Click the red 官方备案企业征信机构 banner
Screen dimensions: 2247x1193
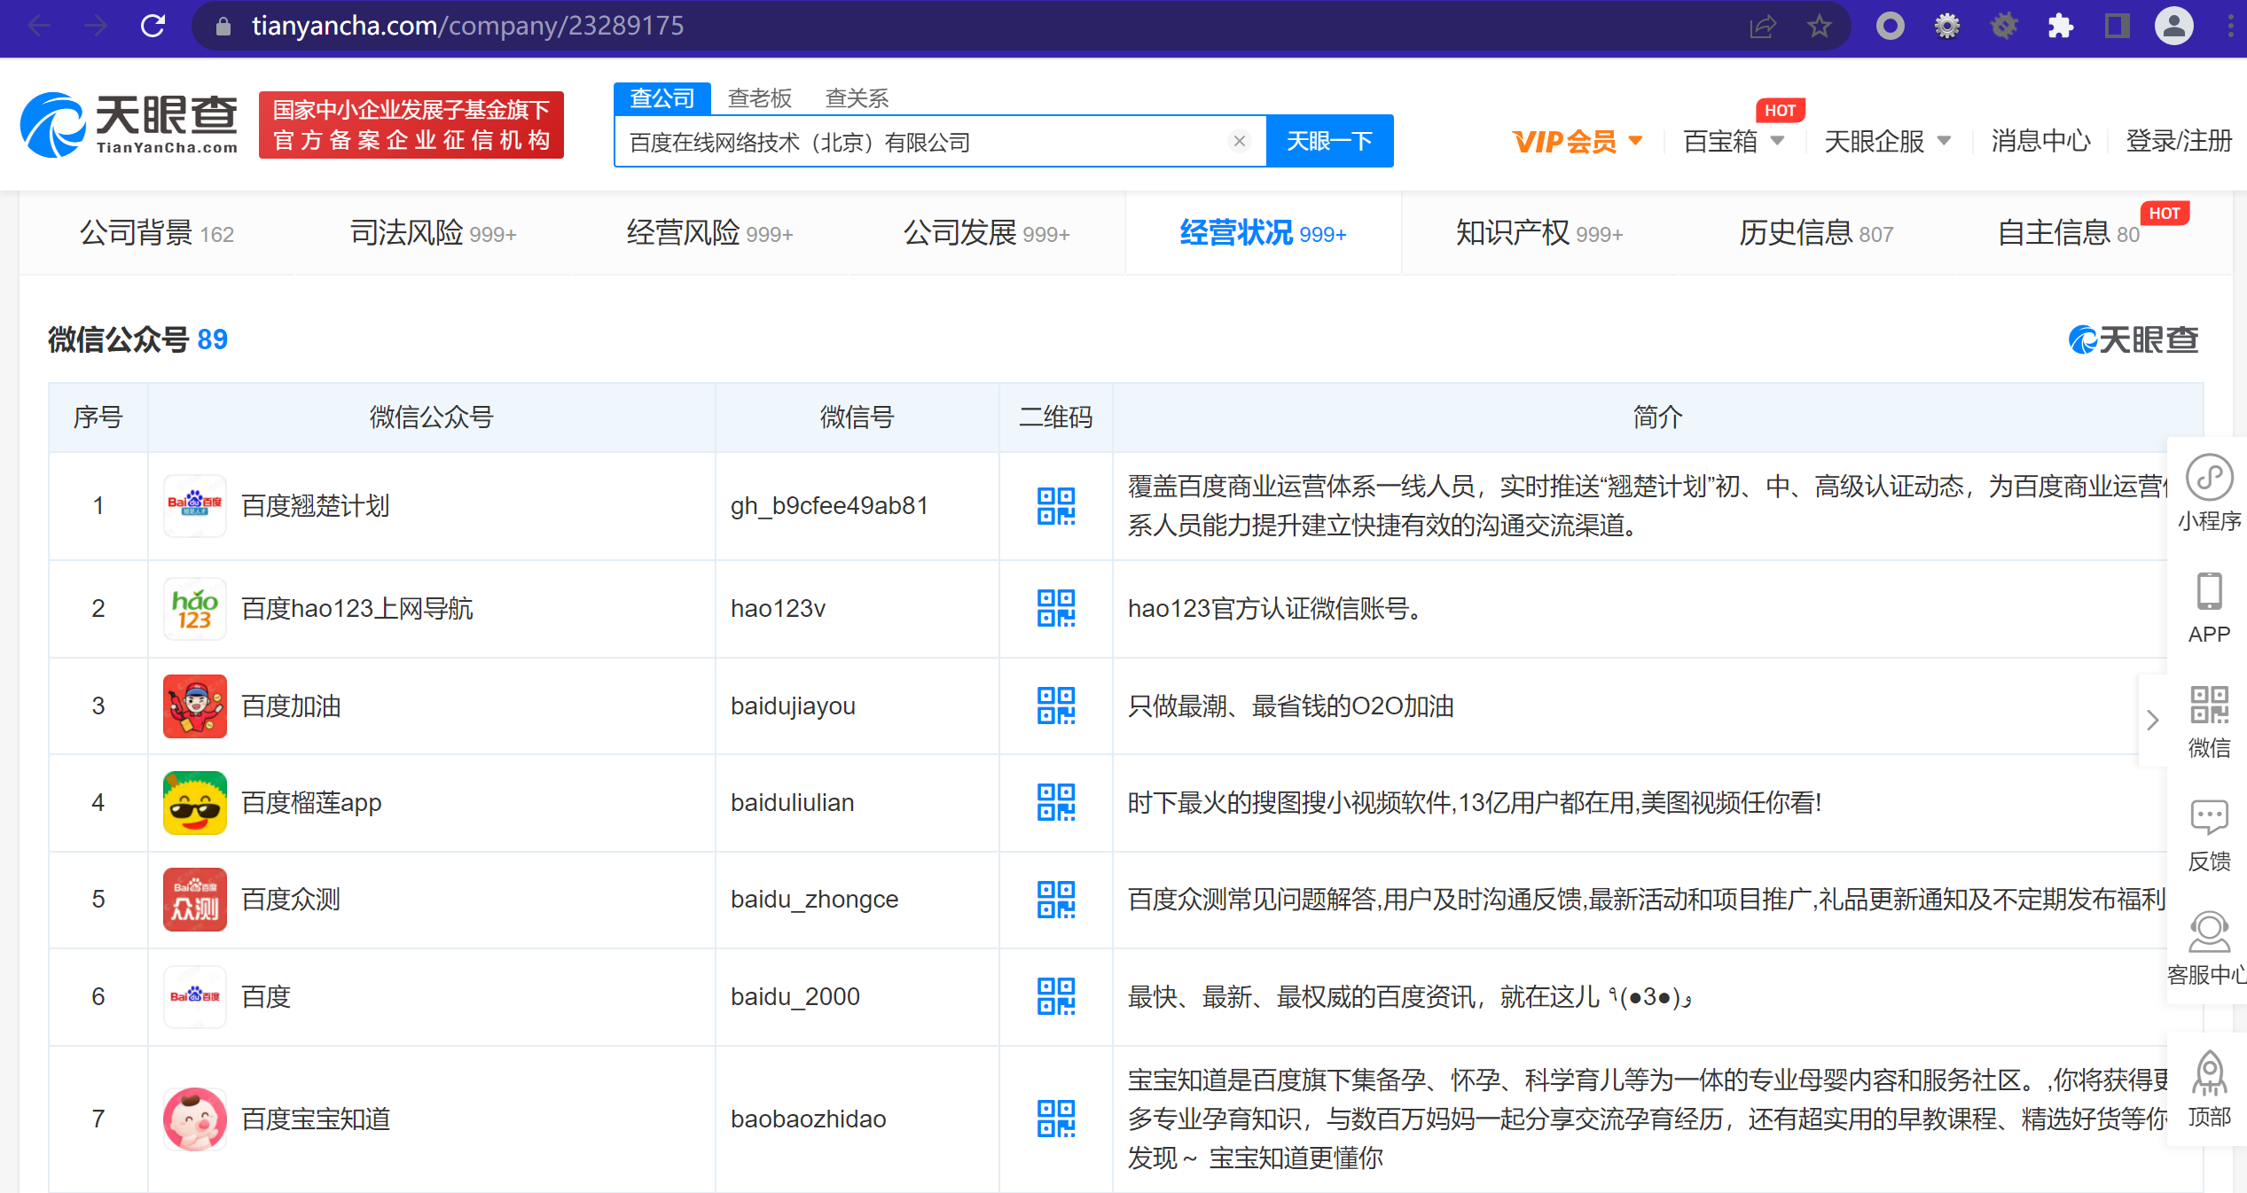411,125
